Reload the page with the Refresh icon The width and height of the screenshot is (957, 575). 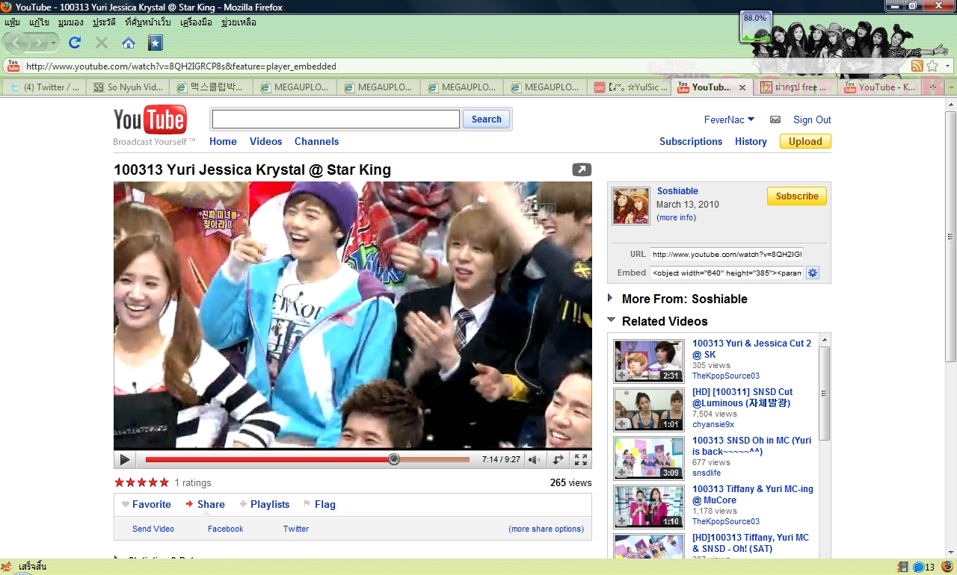click(75, 43)
